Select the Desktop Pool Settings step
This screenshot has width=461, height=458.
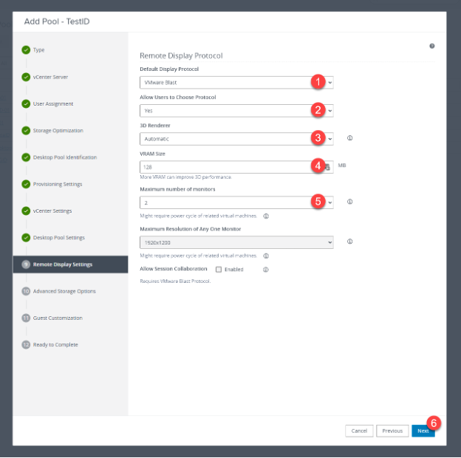pos(58,238)
